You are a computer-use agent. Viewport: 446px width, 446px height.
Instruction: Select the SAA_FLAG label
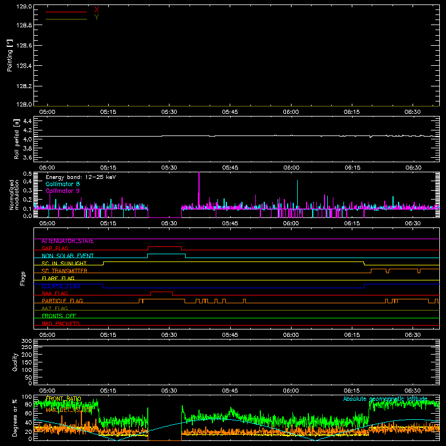(55, 294)
